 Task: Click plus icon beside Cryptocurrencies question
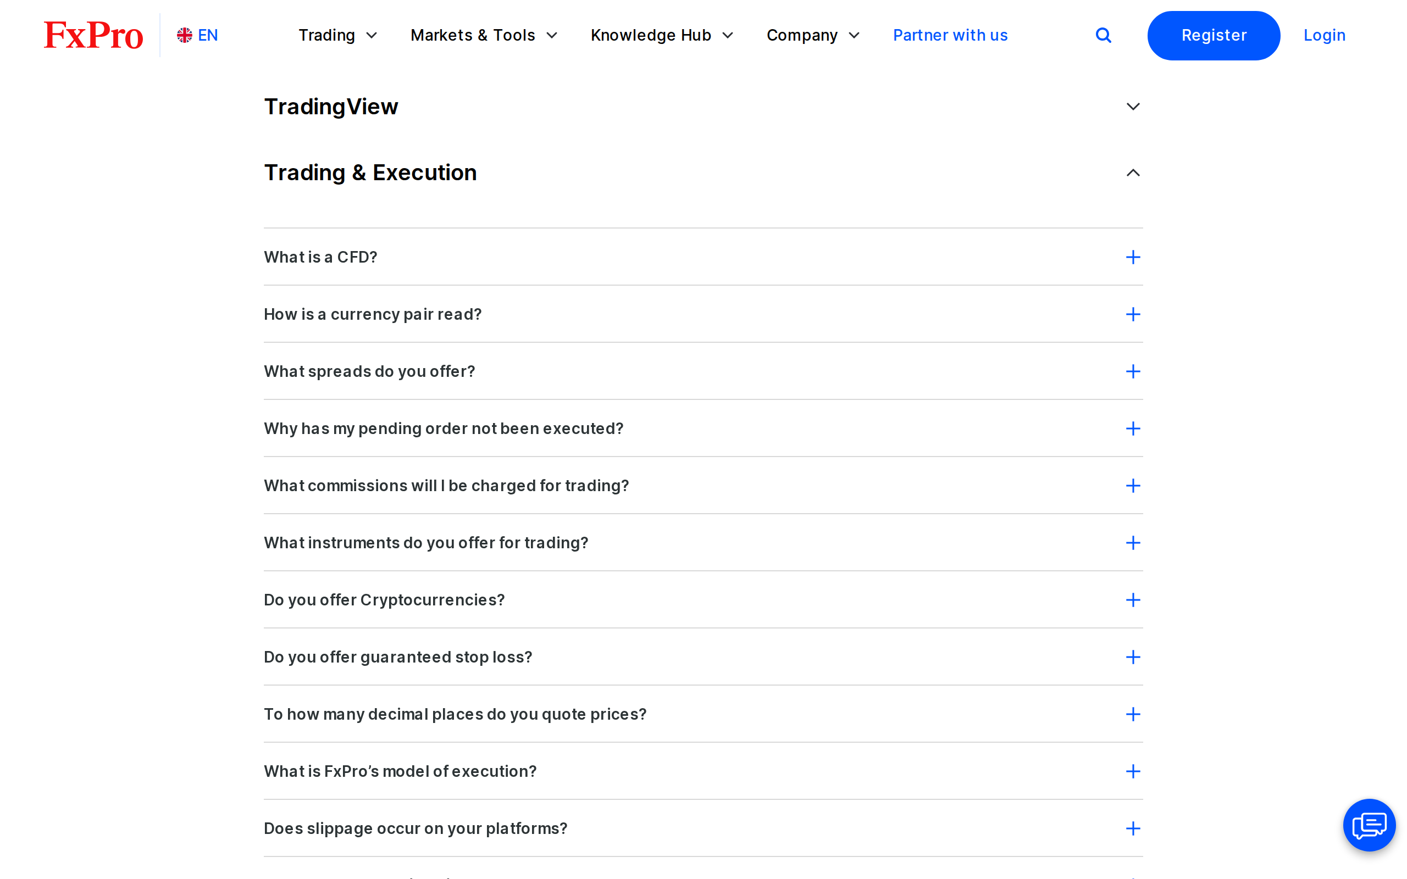pos(1133,600)
